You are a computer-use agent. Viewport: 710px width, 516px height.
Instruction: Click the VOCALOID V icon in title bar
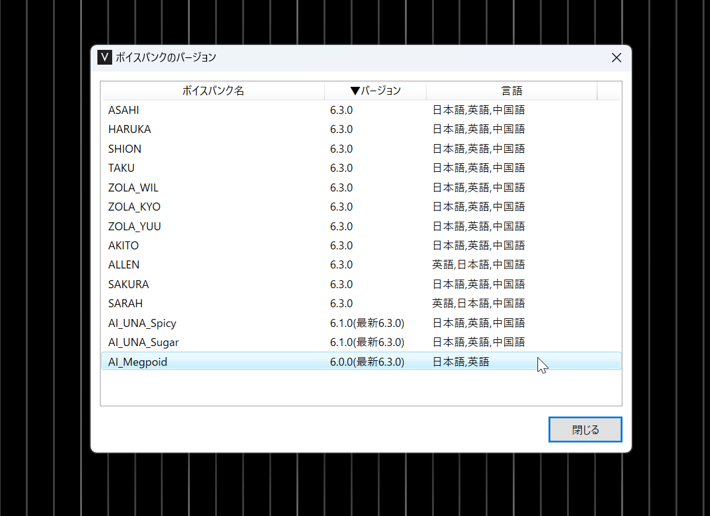pos(105,57)
